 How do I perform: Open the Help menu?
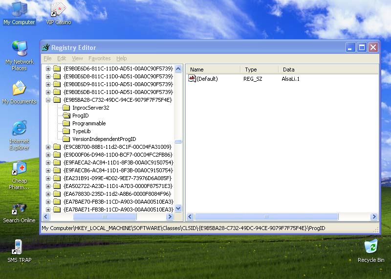(x=121, y=58)
